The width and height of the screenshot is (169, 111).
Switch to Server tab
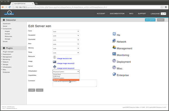point(161,20)
